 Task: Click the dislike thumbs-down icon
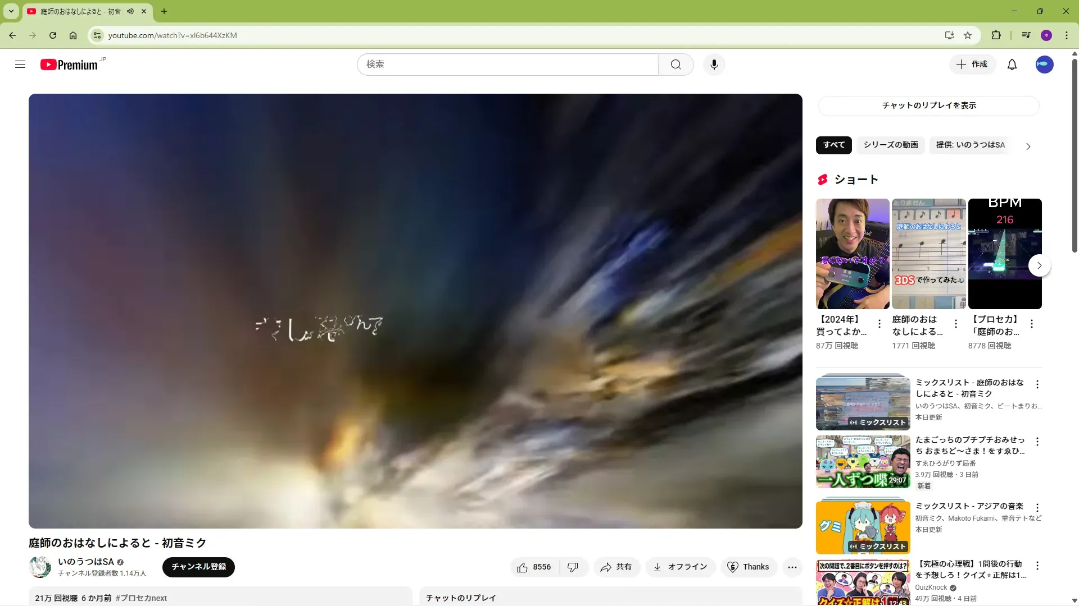[573, 567]
